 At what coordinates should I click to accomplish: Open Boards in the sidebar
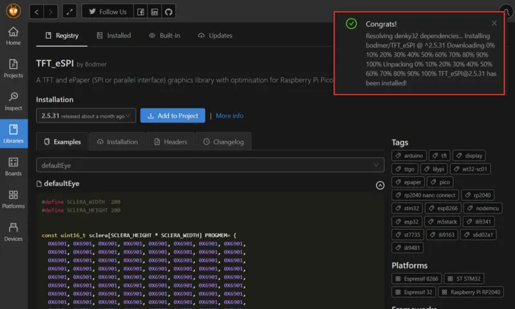point(14,167)
